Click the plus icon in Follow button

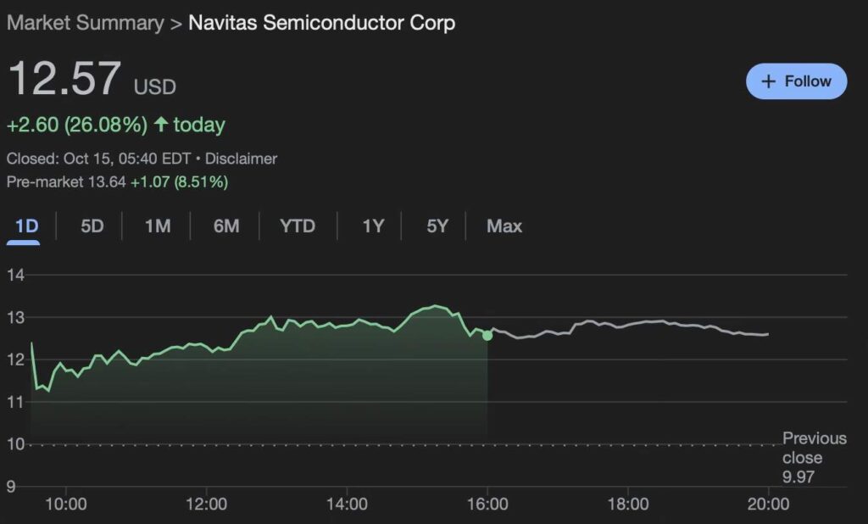pyautogui.click(x=769, y=81)
